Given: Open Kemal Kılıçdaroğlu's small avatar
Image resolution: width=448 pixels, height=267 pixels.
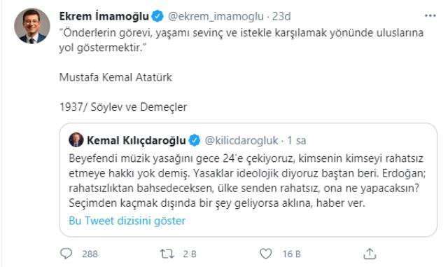Looking at the screenshot, I should point(76,139).
